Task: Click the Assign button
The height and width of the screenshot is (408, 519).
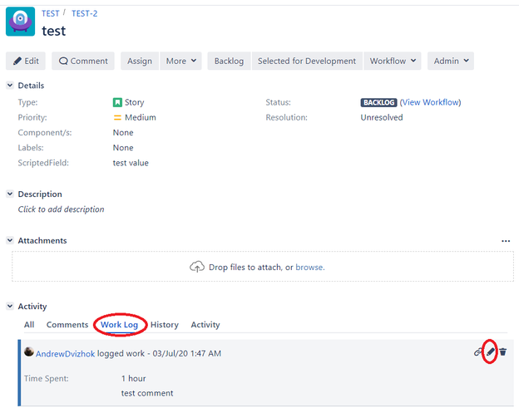Action: pos(140,61)
